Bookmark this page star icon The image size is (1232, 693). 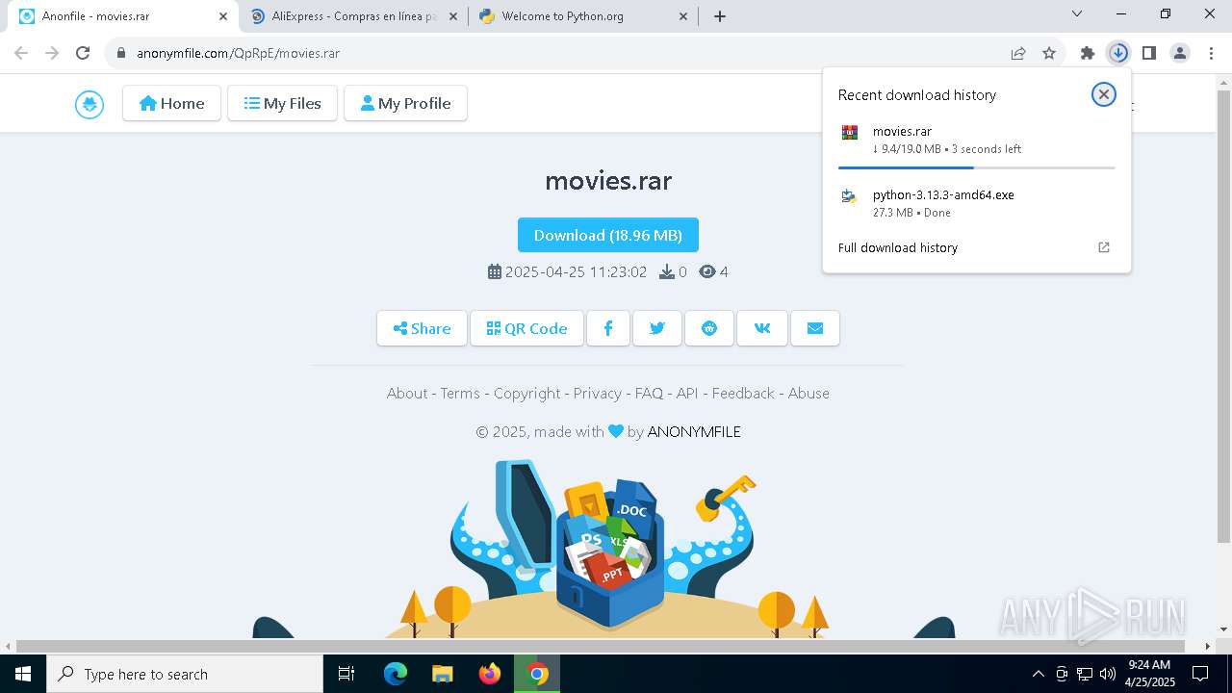1049,53
